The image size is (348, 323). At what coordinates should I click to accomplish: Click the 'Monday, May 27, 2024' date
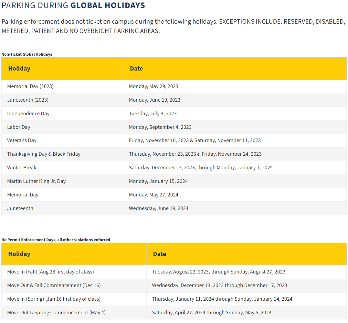153,195
